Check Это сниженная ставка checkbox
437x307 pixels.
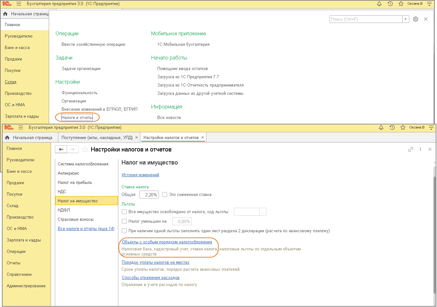165,194
